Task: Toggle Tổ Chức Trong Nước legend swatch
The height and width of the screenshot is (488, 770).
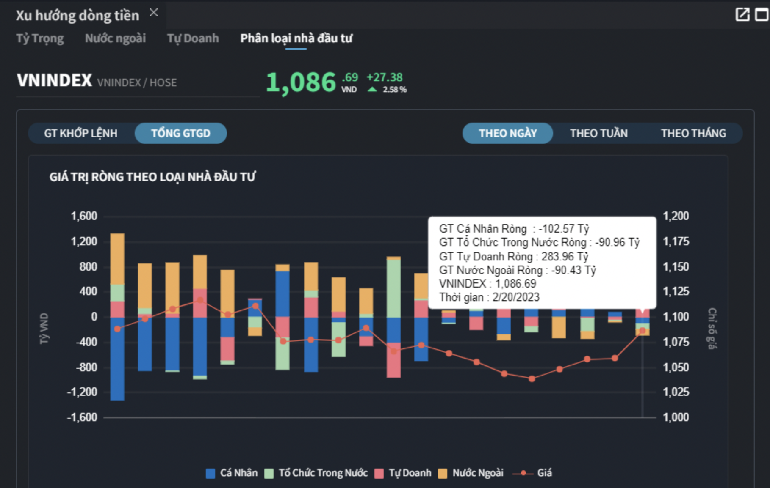Action: pyautogui.click(x=269, y=473)
